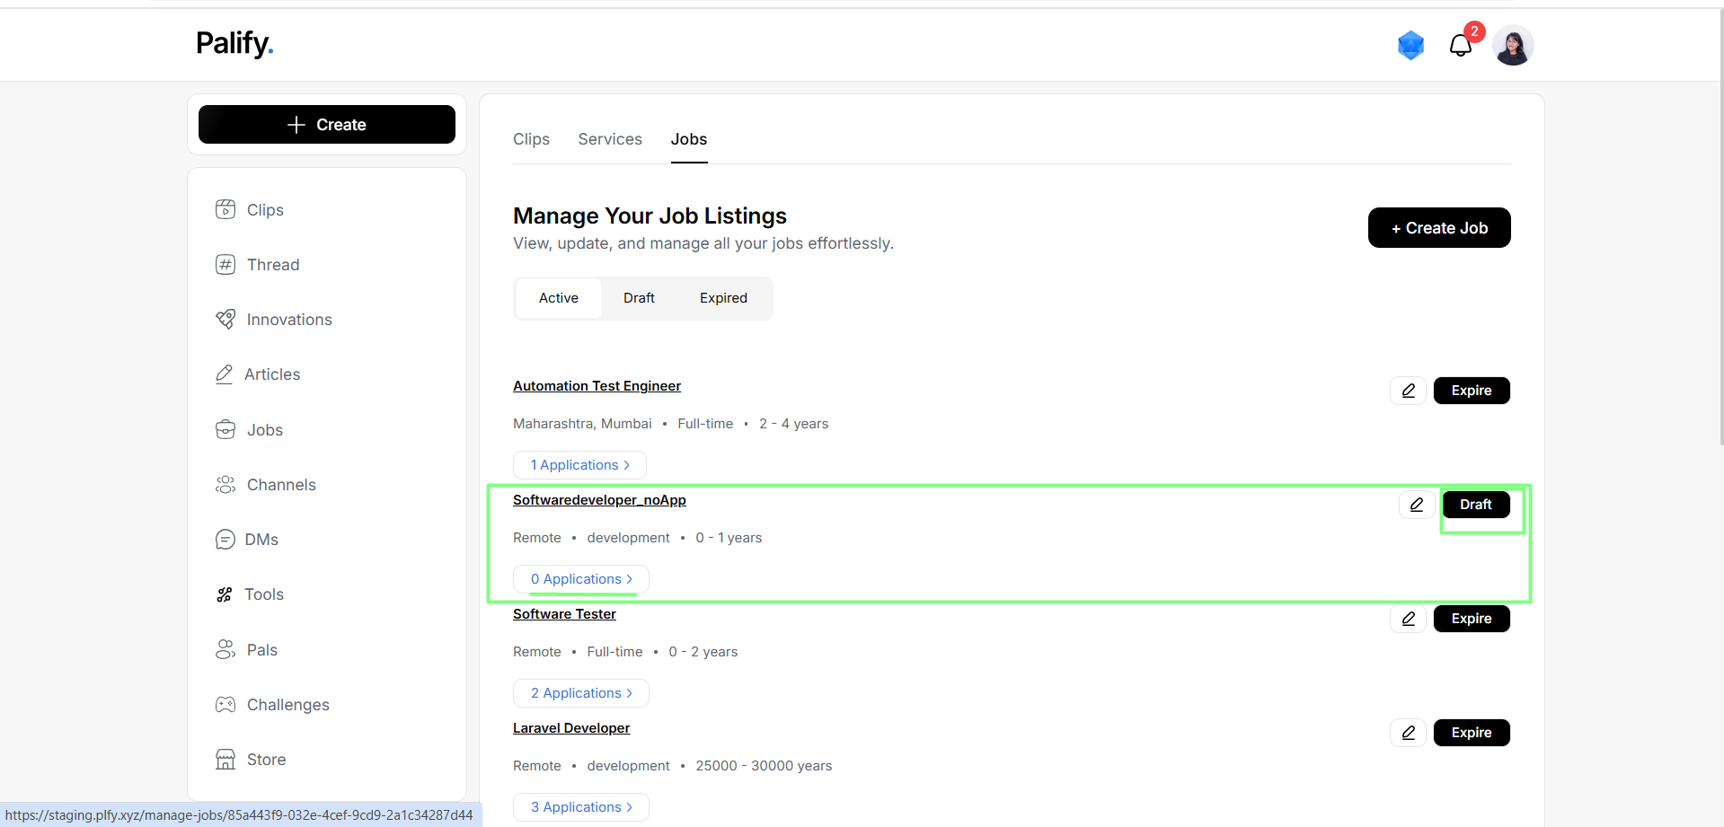1724x827 pixels.
Task: Expire the Software Tester job
Action: point(1472,619)
